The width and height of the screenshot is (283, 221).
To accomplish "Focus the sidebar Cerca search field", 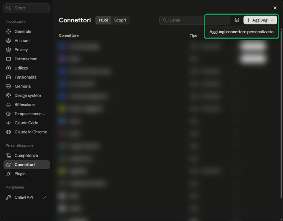I will tap(26, 8).
